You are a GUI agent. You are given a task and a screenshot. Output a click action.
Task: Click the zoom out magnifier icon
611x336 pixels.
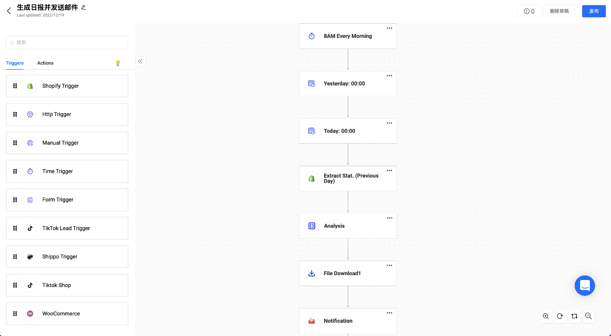(x=588, y=316)
